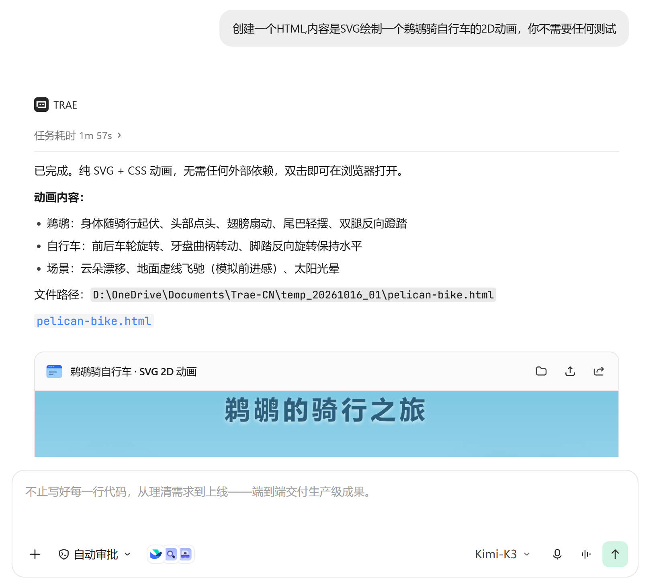Click the TRAE agent avatar icon

coord(41,105)
